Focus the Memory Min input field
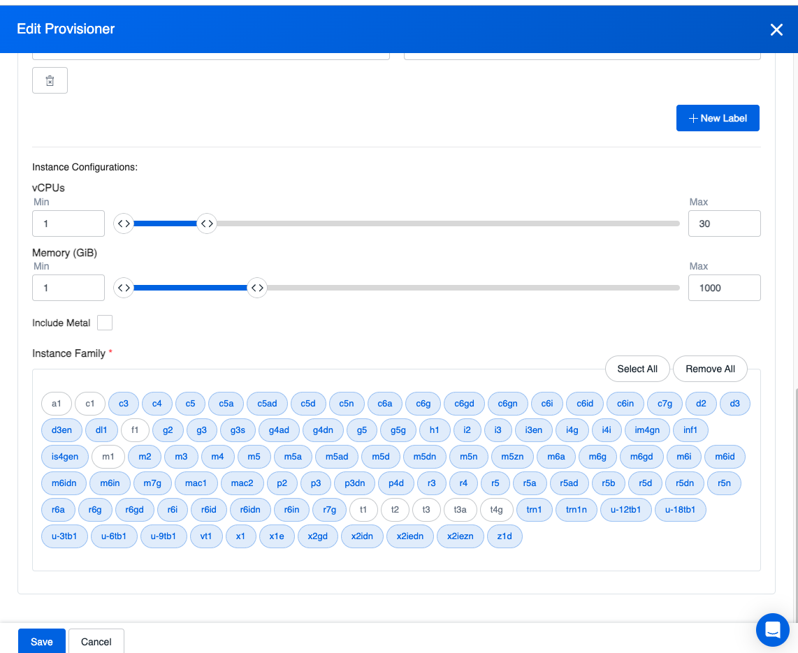Viewport: 798px width, 653px height. click(68, 288)
